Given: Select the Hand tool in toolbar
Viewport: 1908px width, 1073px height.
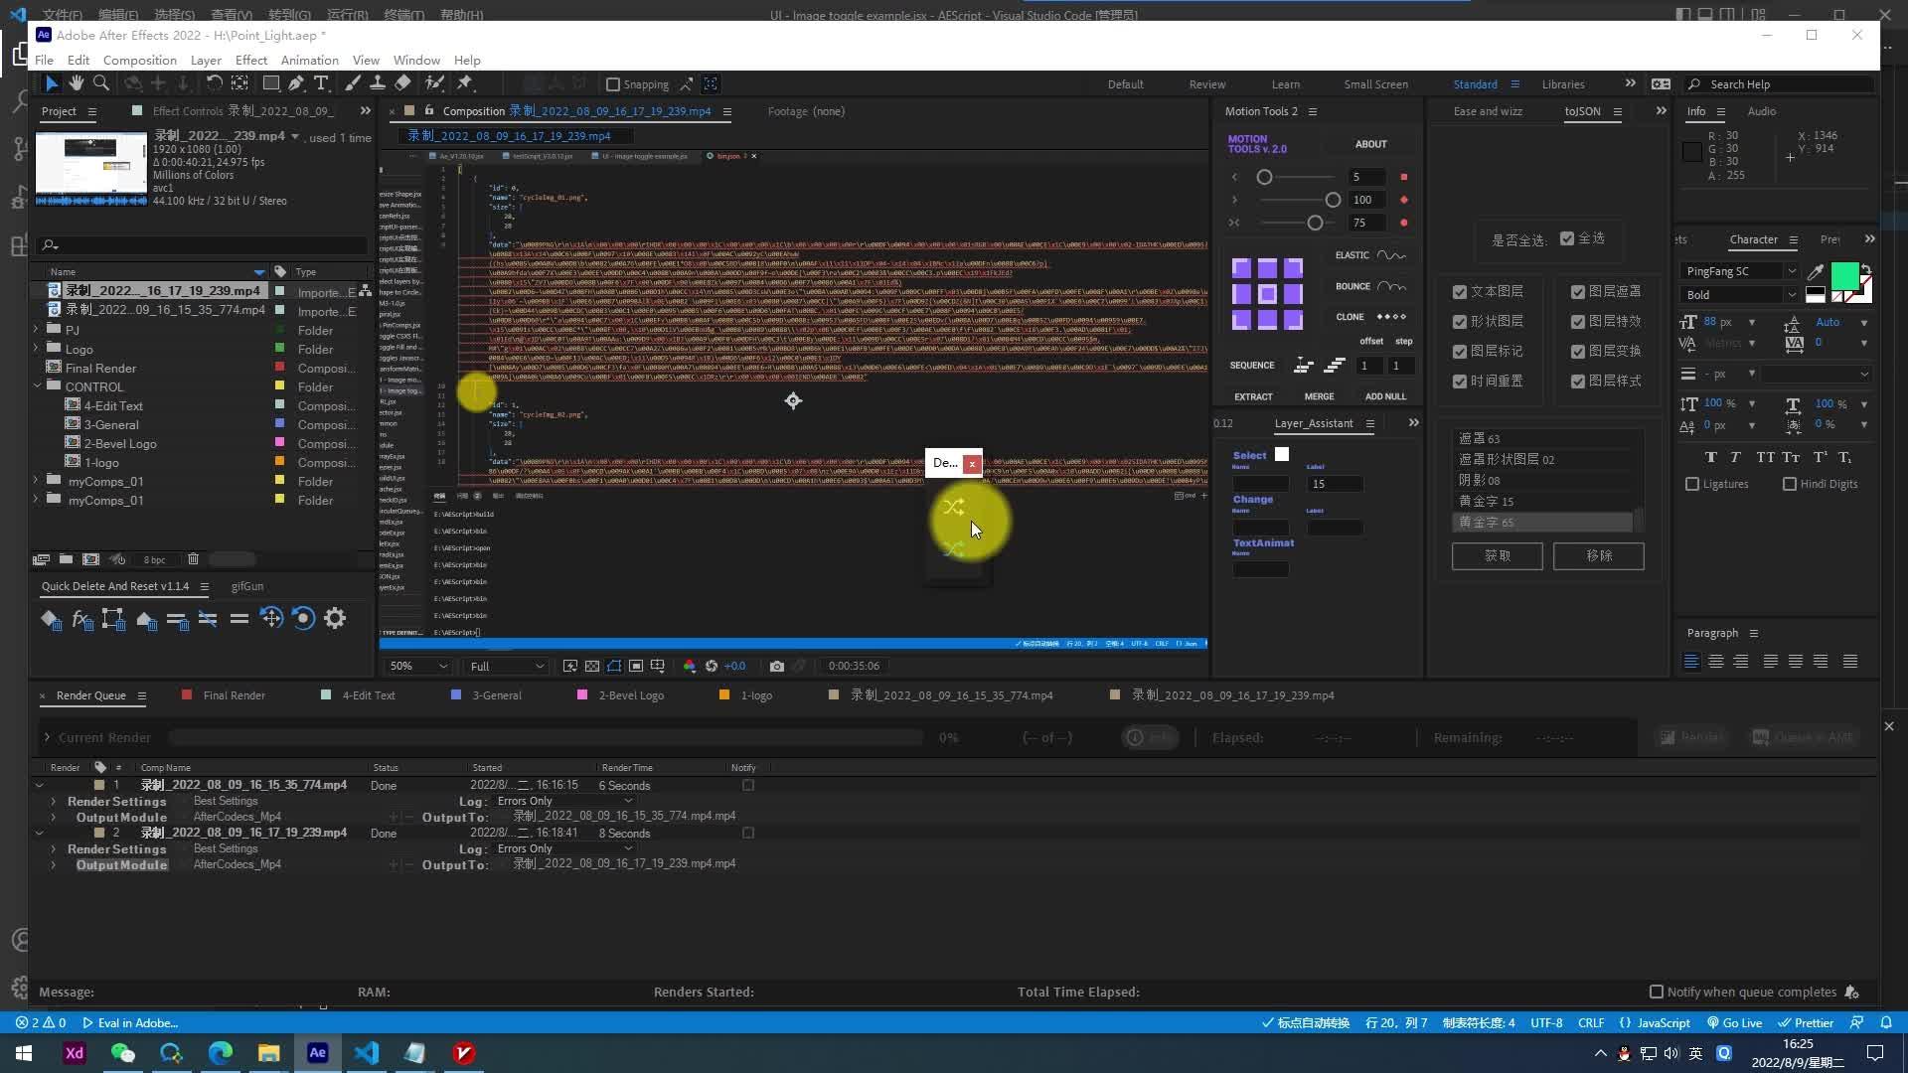Looking at the screenshot, I should click(x=76, y=83).
